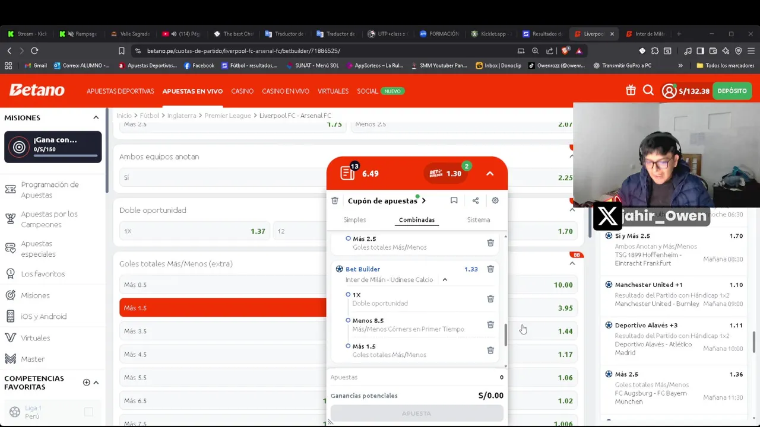Go to Premier League breadcrumb
This screenshot has height=427, width=760.
227,116
